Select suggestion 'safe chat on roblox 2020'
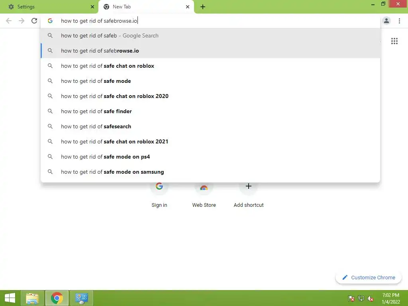 [x=210, y=96]
